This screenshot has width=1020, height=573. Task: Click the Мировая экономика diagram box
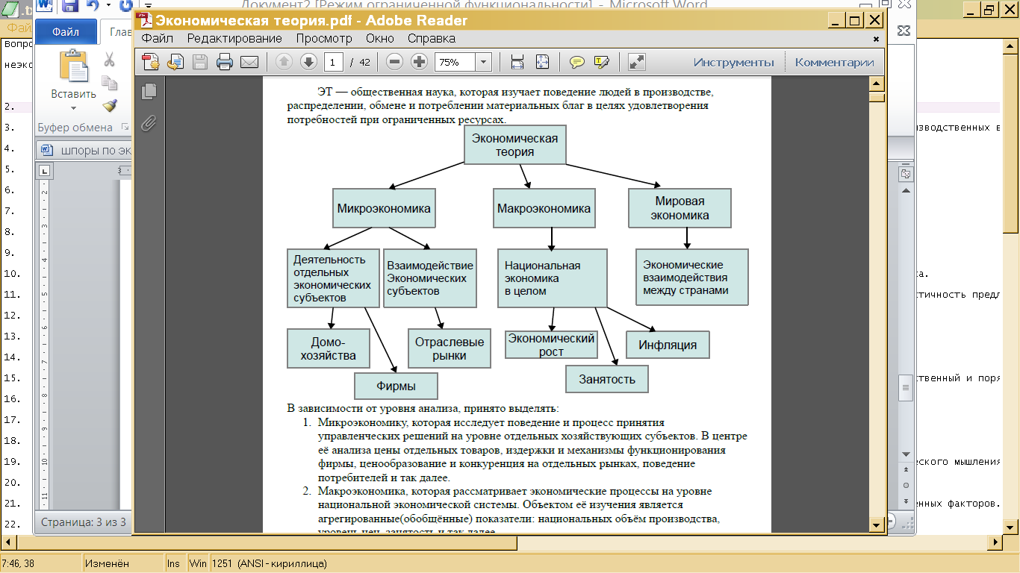[x=680, y=208]
